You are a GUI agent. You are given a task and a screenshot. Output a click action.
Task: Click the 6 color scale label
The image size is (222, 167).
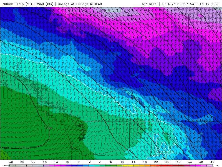pos(111,162)
